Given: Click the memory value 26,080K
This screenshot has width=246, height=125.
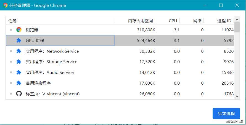Looking at the screenshot, I should (147, 94).
